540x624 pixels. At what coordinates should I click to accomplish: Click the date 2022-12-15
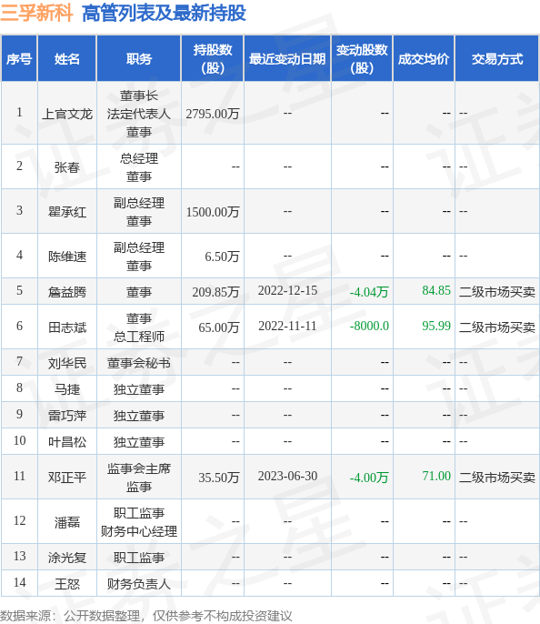pos(287,290)
